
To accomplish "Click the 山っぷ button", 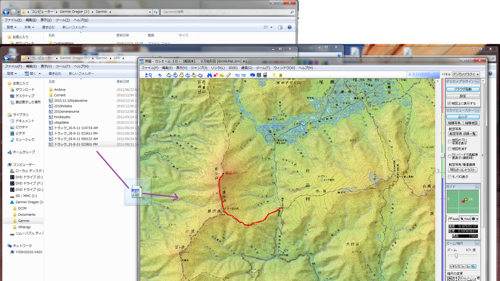I will (463, 117).
